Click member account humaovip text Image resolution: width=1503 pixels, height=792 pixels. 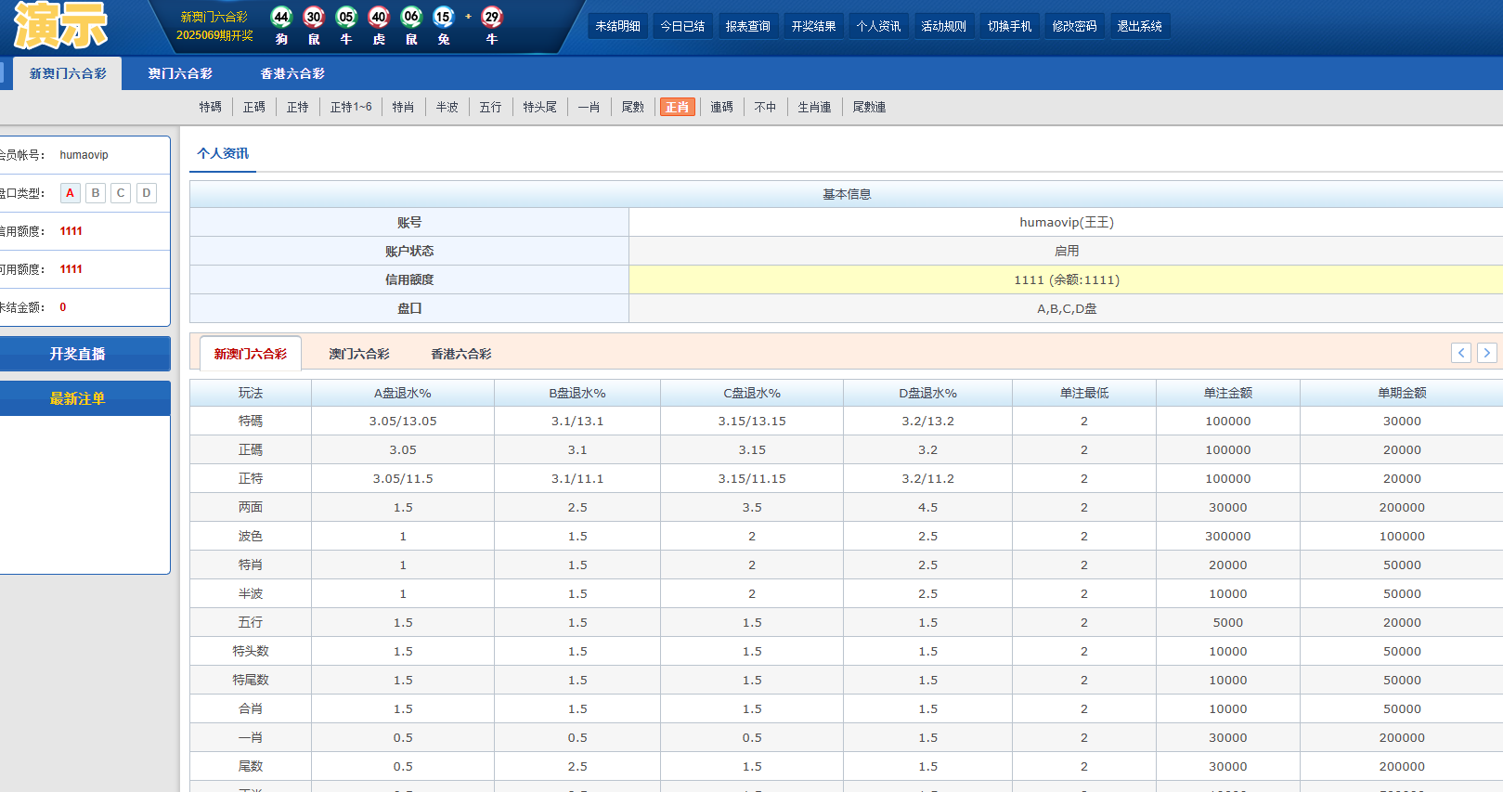click(x=84, y=155)
